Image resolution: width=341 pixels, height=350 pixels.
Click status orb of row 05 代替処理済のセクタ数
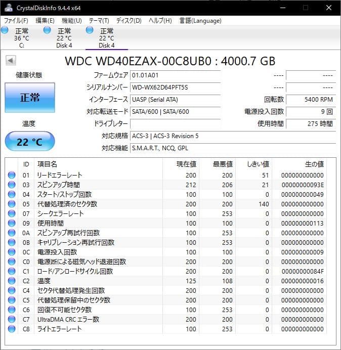point(12,204)
